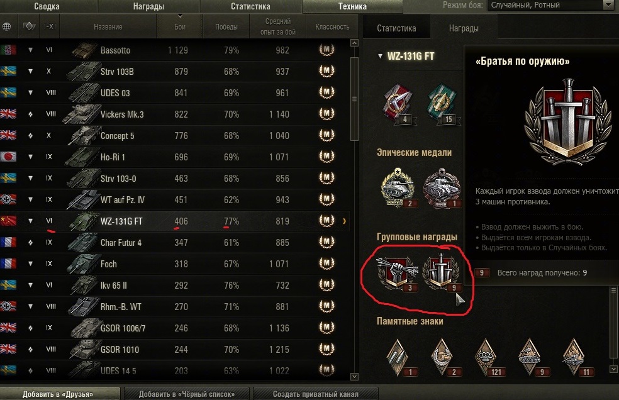619x400 pixels.
Task: Click the commemorative badge with count 11
Action: click(x=574, y=357)
